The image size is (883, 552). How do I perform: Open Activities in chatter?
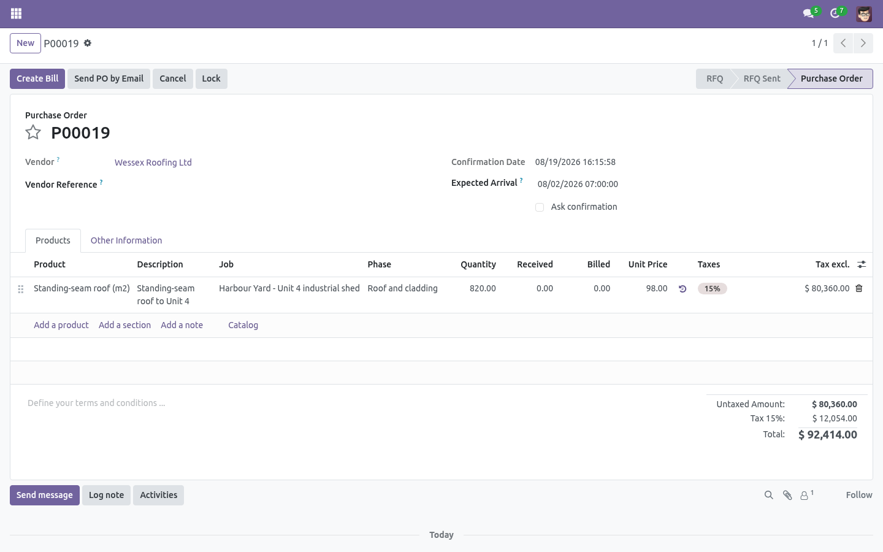coord(158,495)
